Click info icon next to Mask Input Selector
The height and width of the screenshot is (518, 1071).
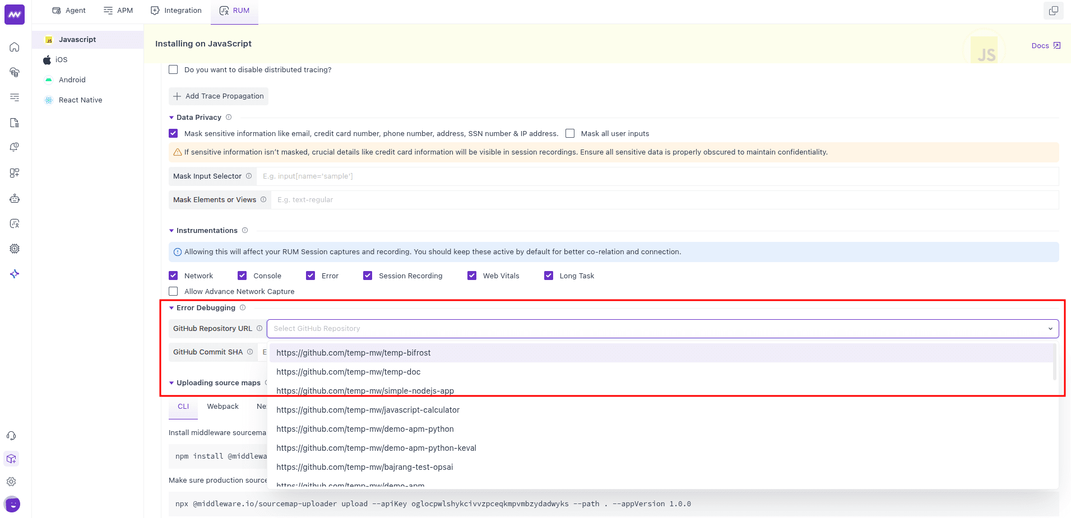point(249,176)
